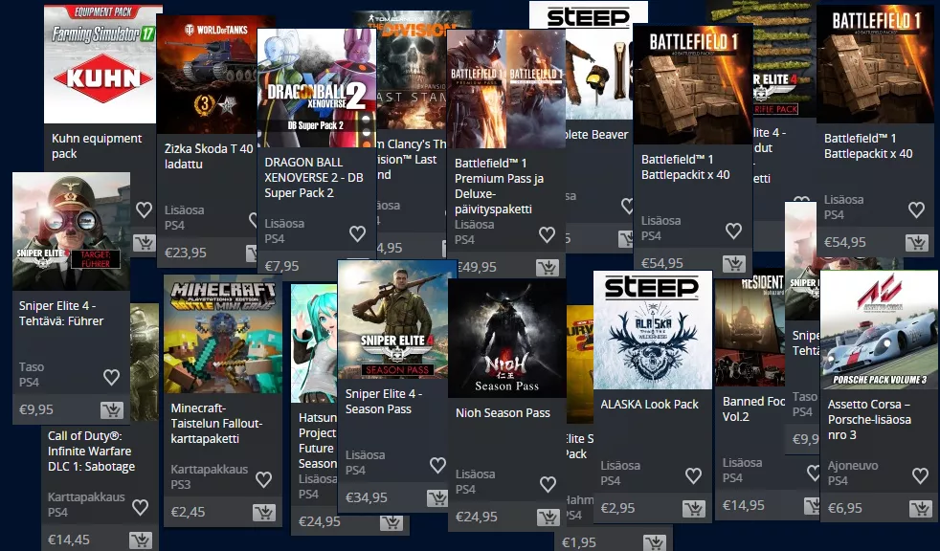Open the 'Banned Footage Vol.2' title

pos(753,408)
